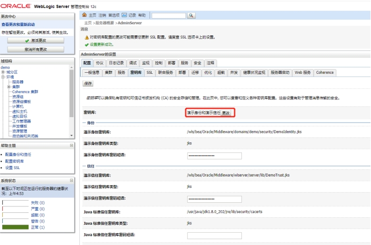Collapse the 系统状态 panel
This screenshot has width=371, height=245.
tap(71, 180)
